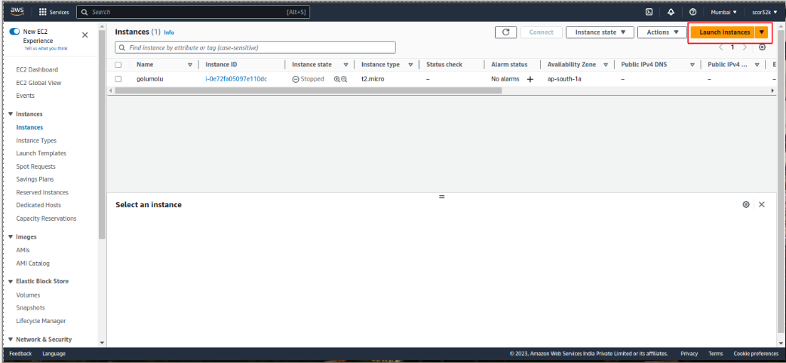Click the stopped status icon in golumolu row

(296, 79)
